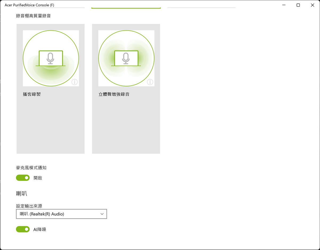Screen dimensions: 320x250
Task: Click the 錄音棚高質量錄音 section heading
Action: (33, 16)
